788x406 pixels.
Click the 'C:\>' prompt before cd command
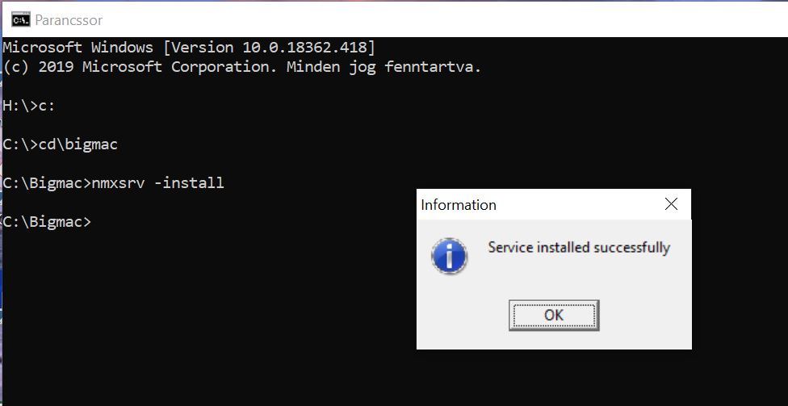(x=19, y=144)
